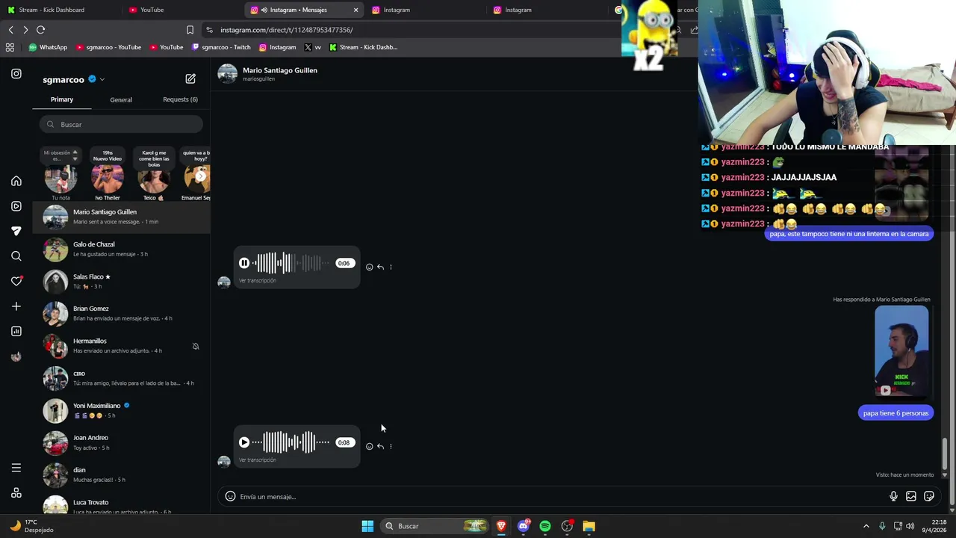Screen dimensions: 956x538
Task: Go to Home in the Instagram sidebar
Action: pyautogui.click(x=16, y=181)
